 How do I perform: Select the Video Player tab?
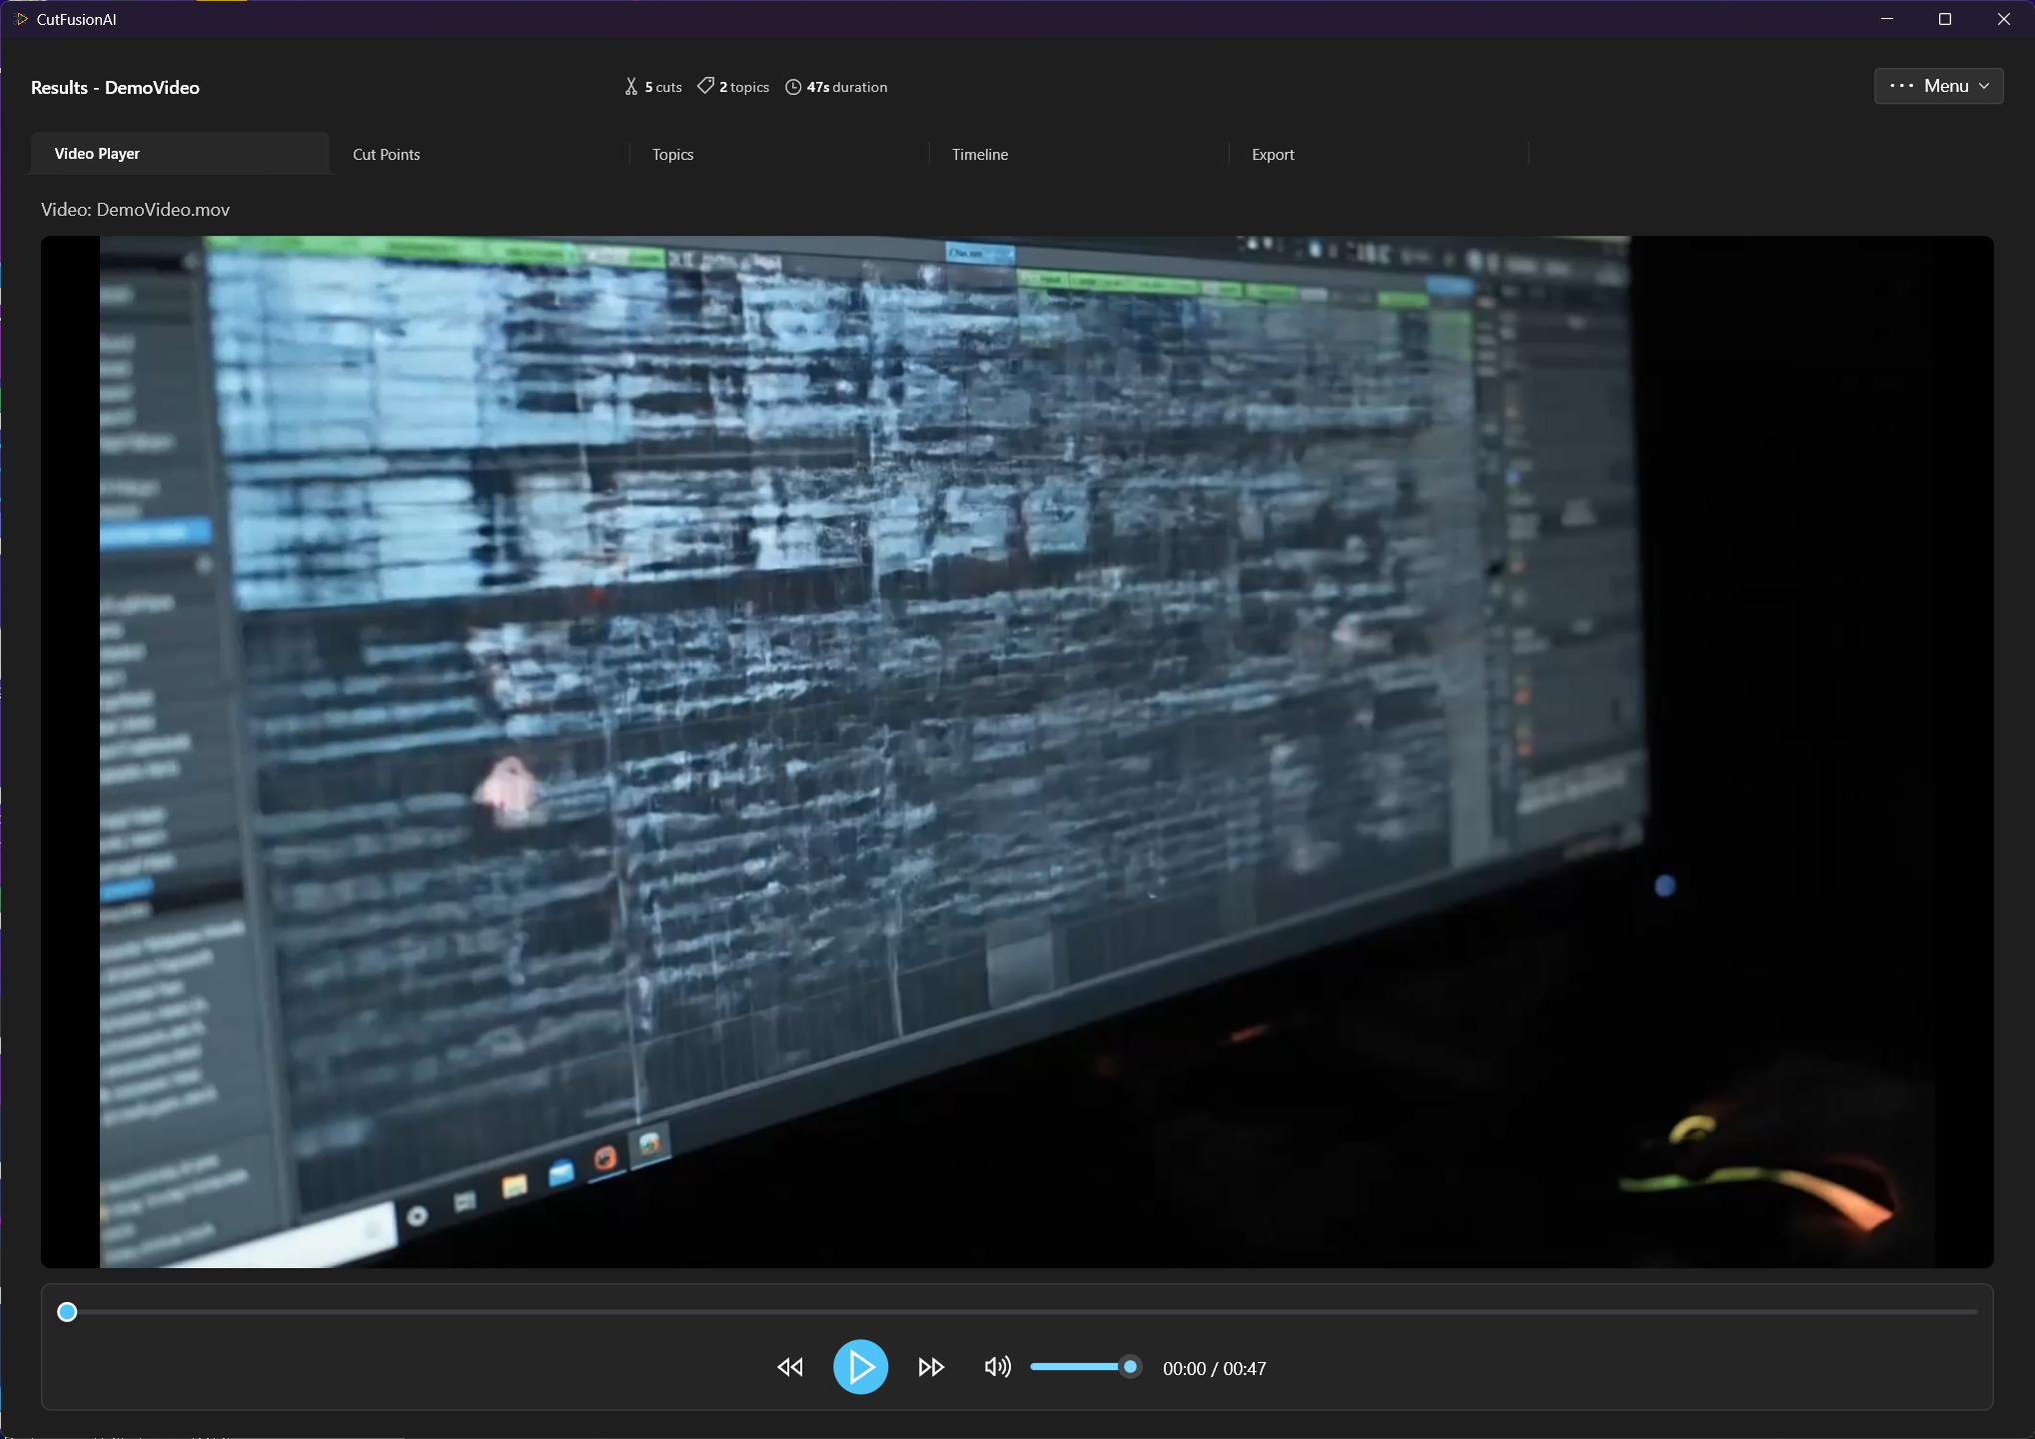click(x=97, y=154)
